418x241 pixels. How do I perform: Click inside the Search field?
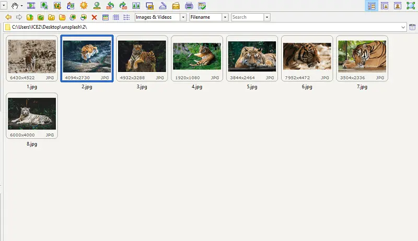[247, 17]
